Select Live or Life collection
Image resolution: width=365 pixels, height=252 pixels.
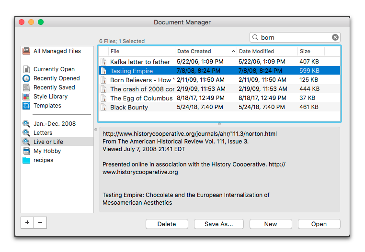(57, 142)
